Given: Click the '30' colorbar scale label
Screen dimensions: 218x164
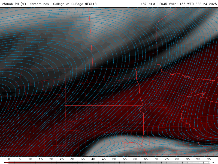Looking at the screenshot, I should tap(72, 159).
